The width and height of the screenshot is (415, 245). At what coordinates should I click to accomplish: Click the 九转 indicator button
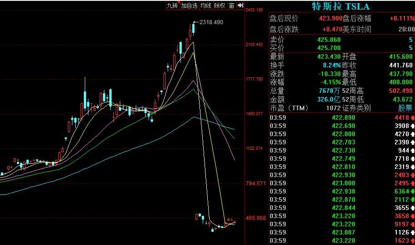tap(173, 5)
